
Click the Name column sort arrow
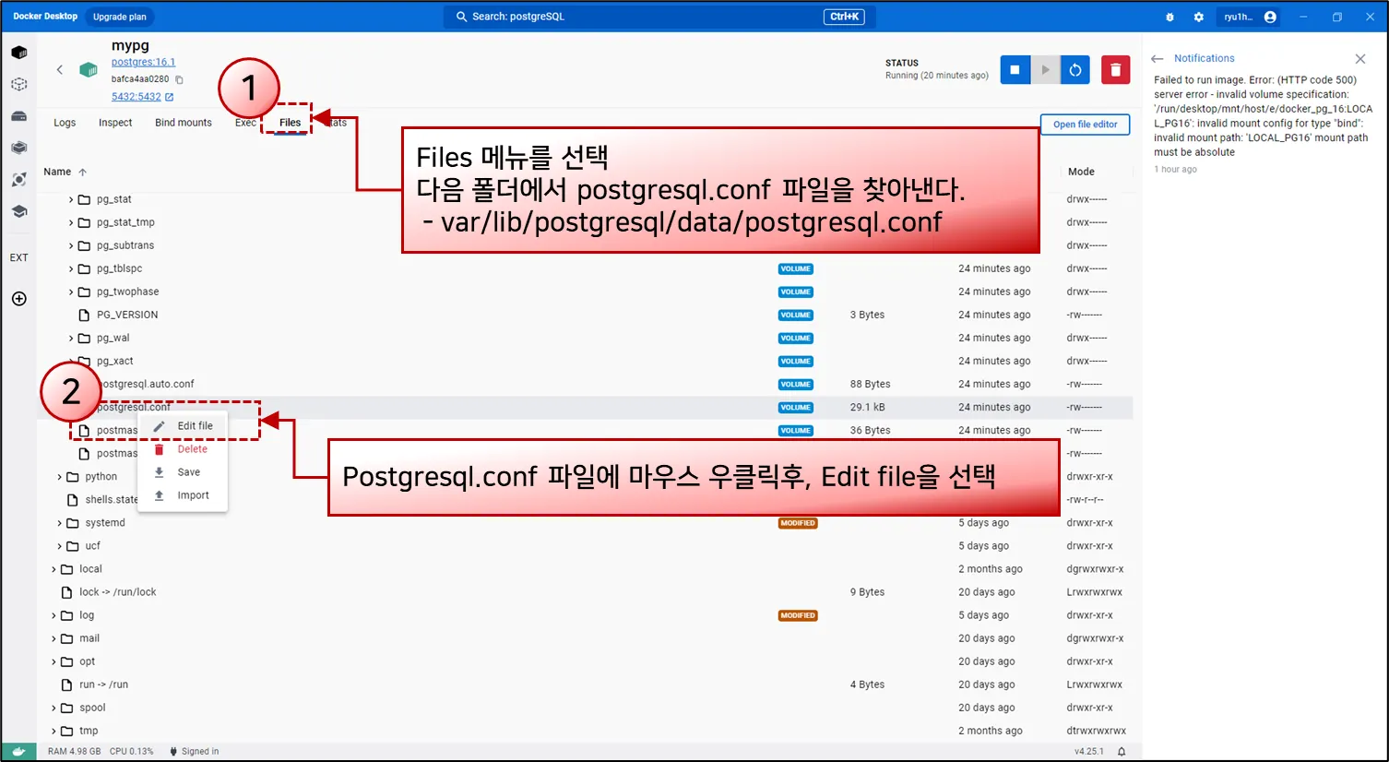pos(83,173)
